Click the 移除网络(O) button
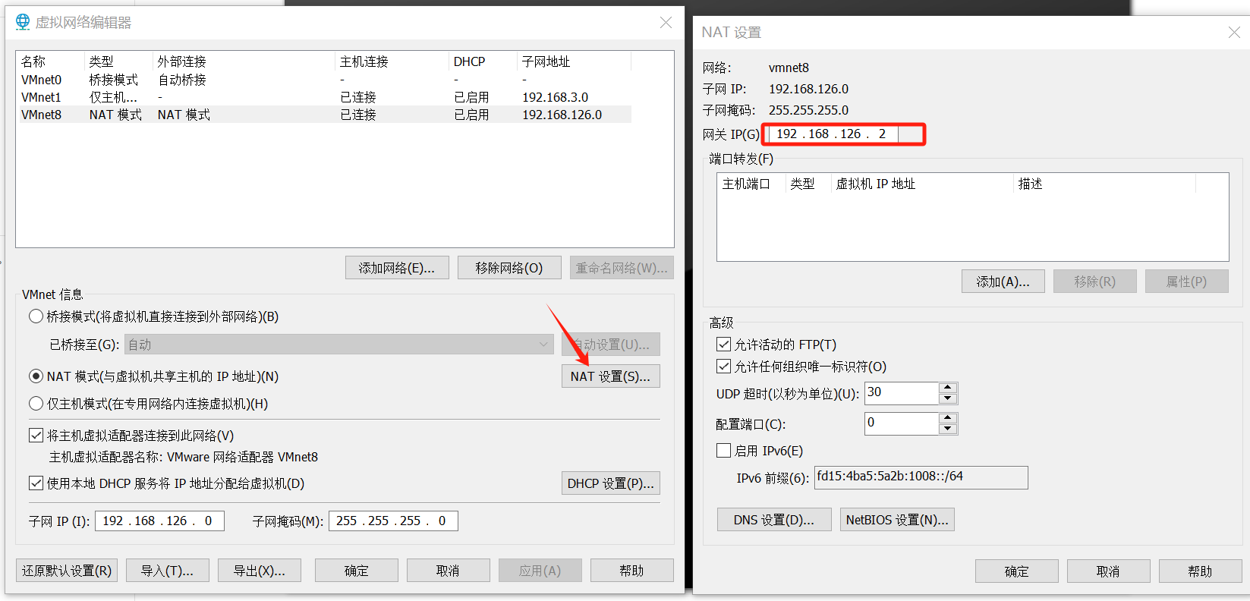The height and width of the screenshot is (601, 1250). click(x=509, y=268)
